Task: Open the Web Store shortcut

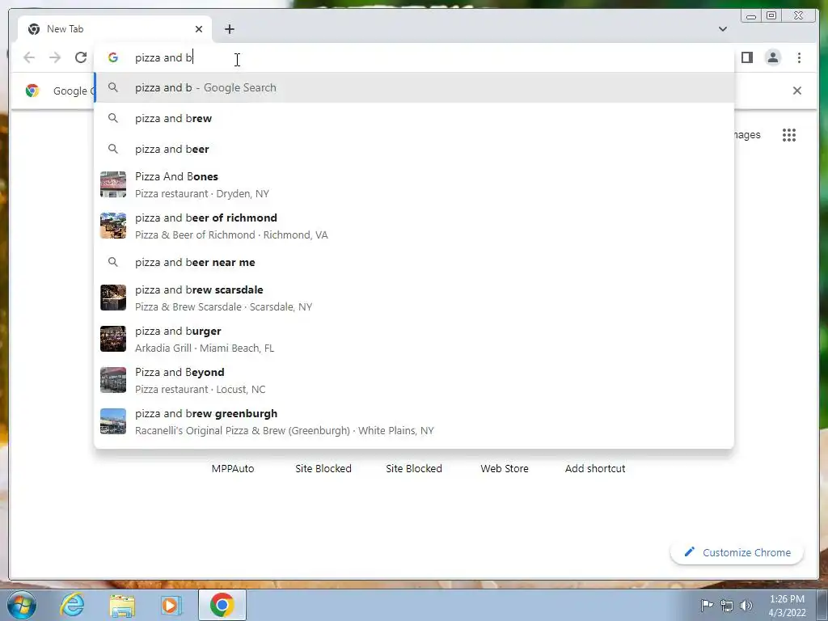Action: point(505,468)
